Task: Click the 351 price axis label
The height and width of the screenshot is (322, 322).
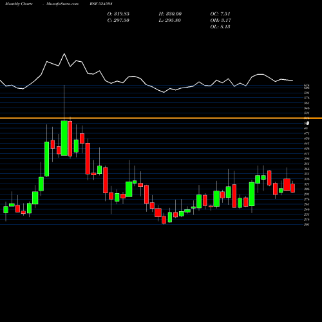Action: point(307,174)
